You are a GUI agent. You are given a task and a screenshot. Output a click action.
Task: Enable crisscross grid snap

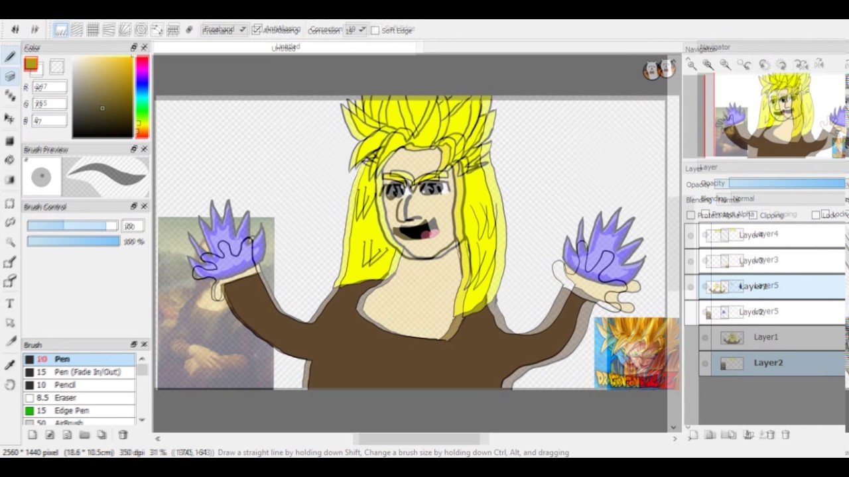pyautogui.click(x=93, y=30)
